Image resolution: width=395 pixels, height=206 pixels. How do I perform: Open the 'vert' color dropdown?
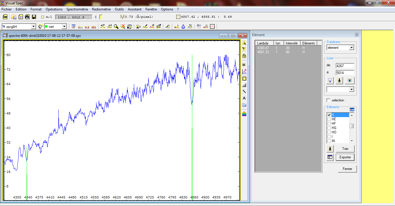pyautogui.click(x=64, y=26)
